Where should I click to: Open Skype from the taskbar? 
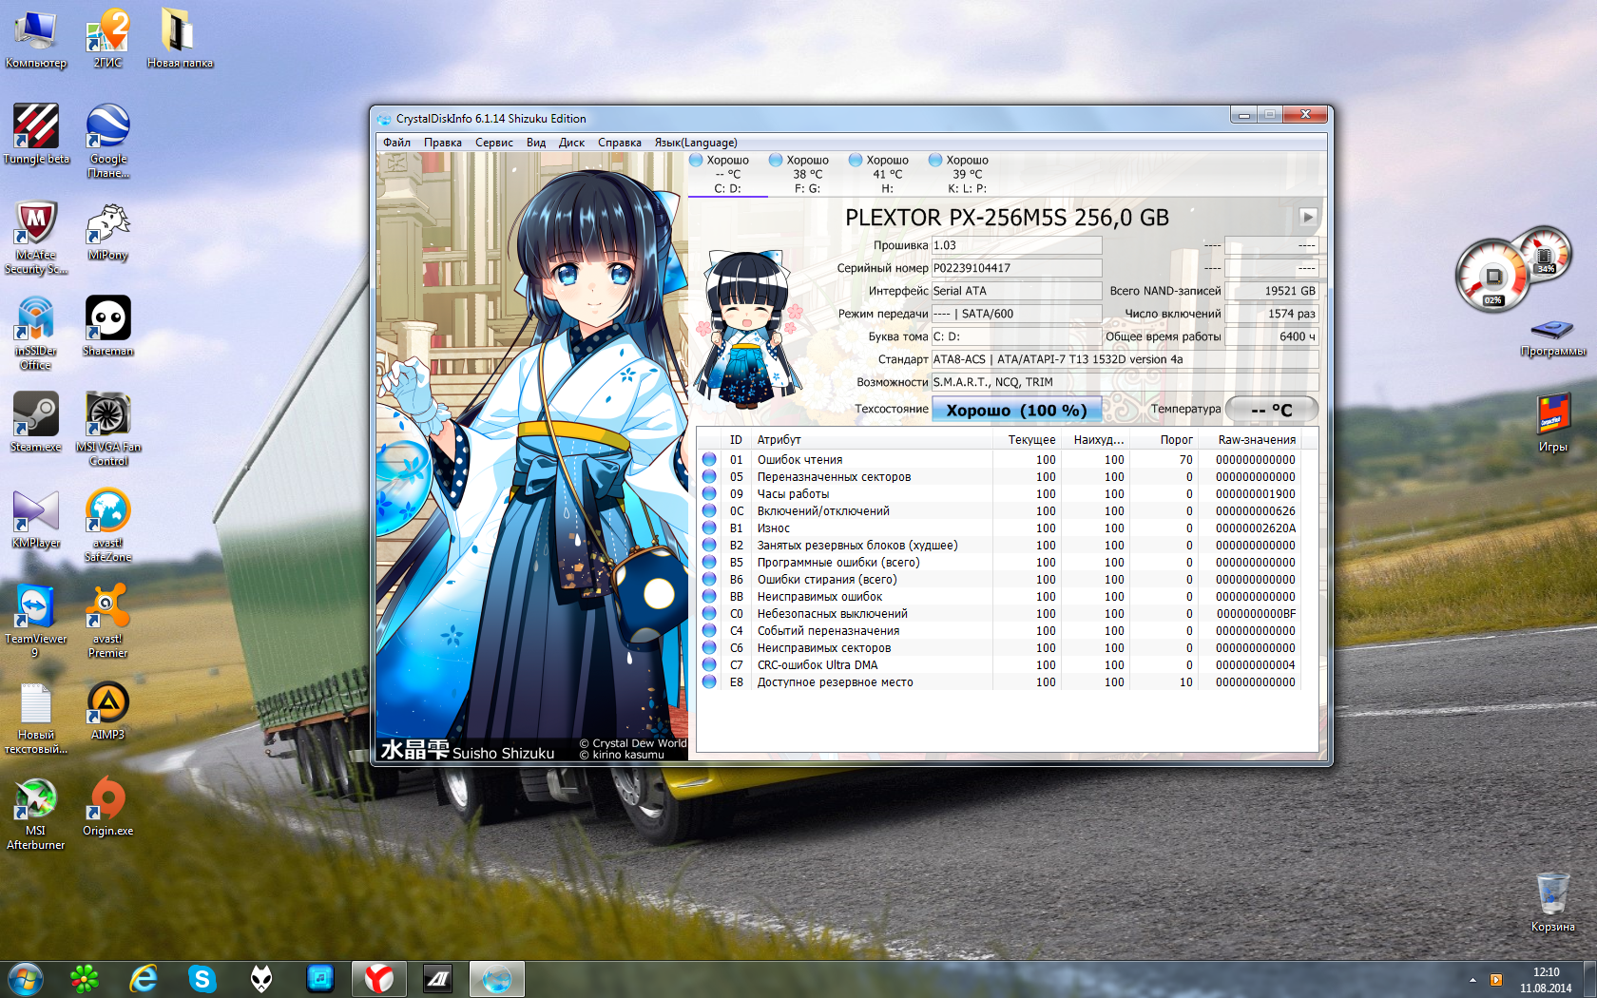[202, 978]
